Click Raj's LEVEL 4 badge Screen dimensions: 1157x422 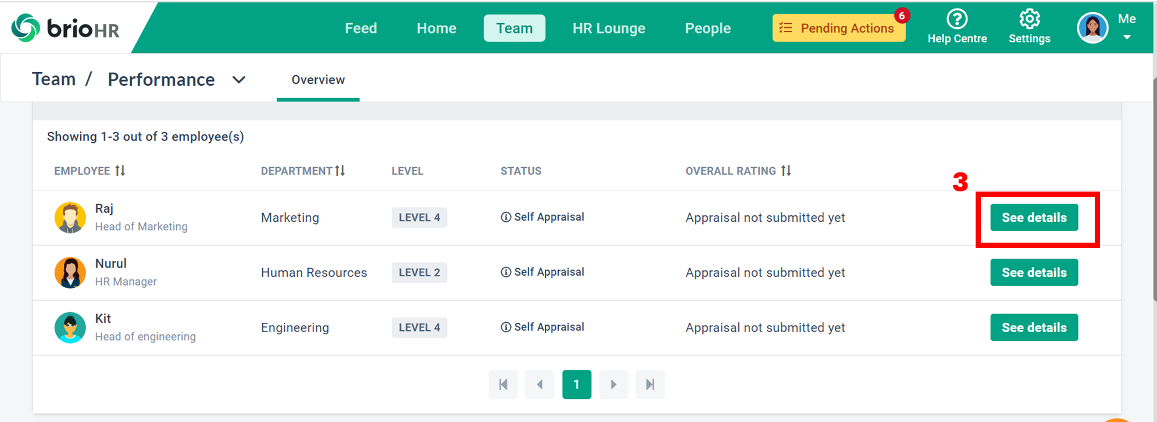click(419, 218)
